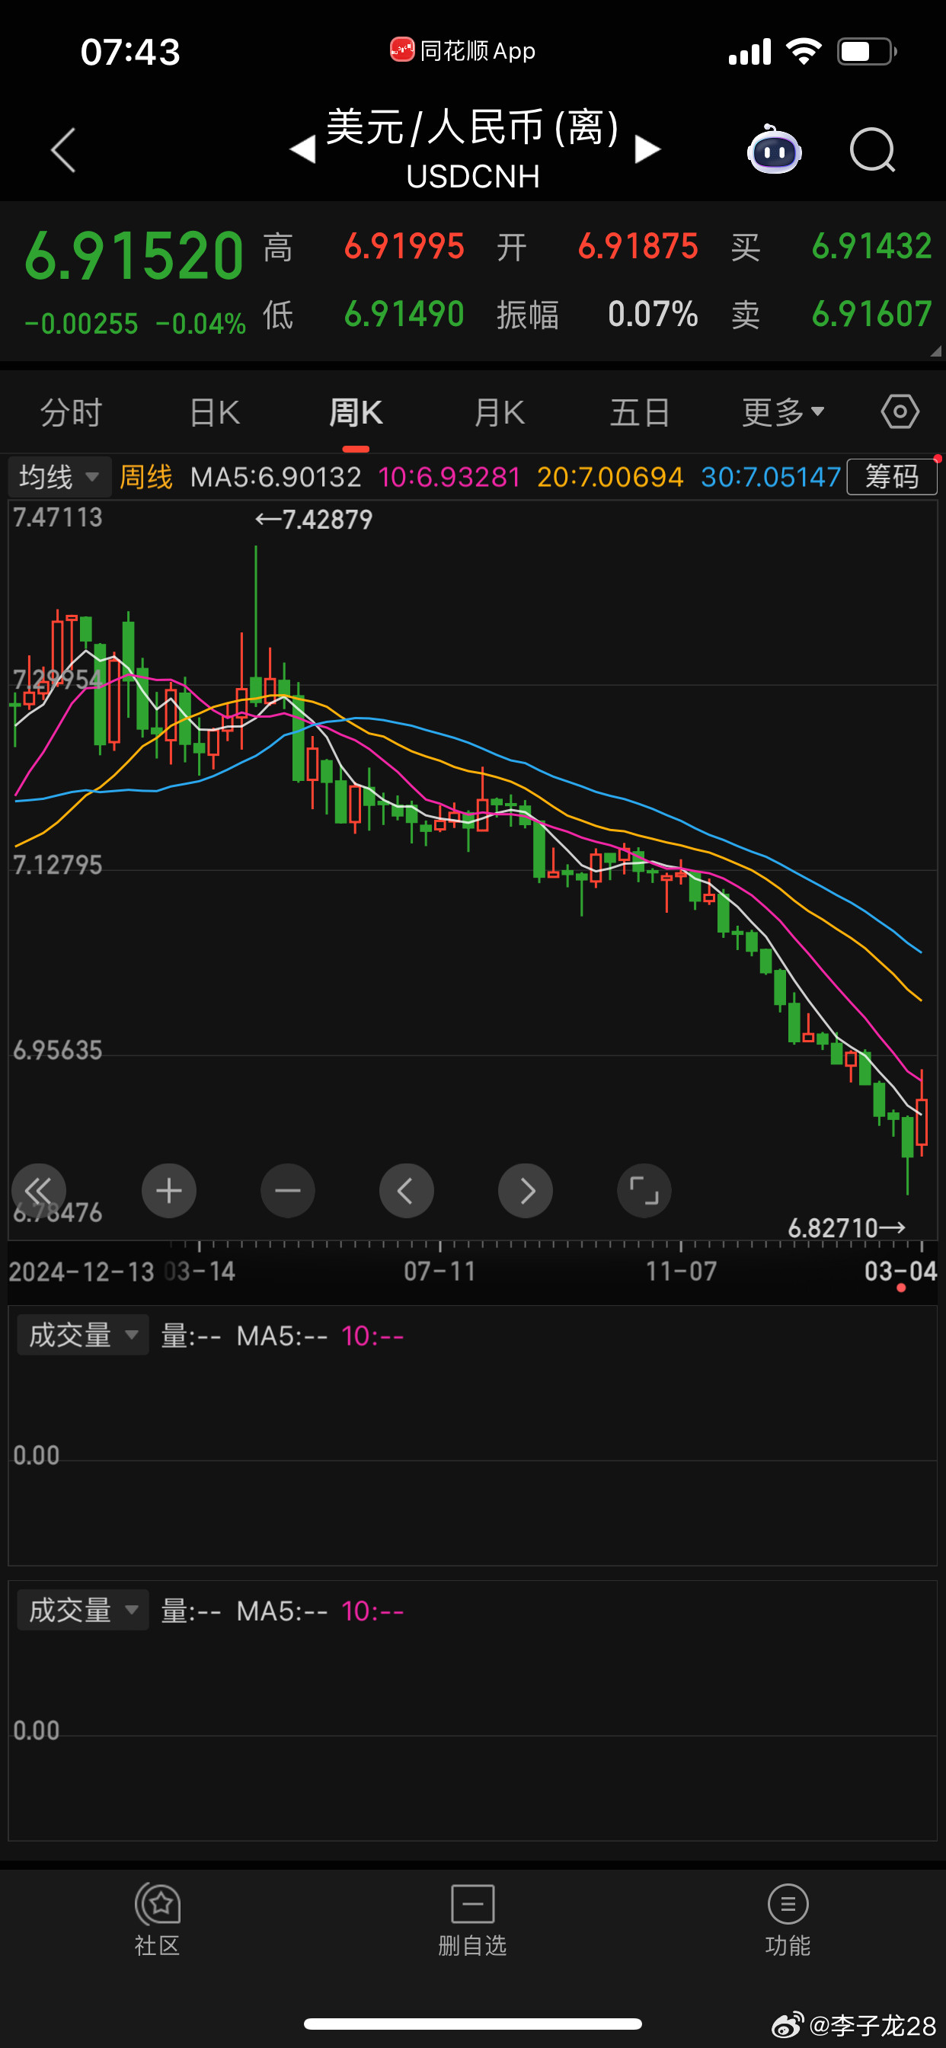Tap the MA10 6.93281 label

click(x=449, y=477)
